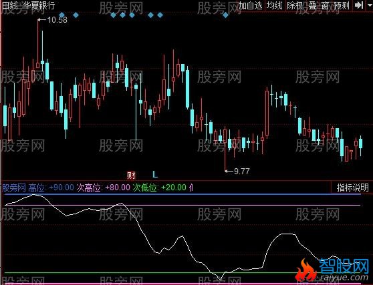Image resolution: width=373 pixels, height=285 pixels.
Task: Toggle the 除权 ex-rights button
Action: coord(295,5)
